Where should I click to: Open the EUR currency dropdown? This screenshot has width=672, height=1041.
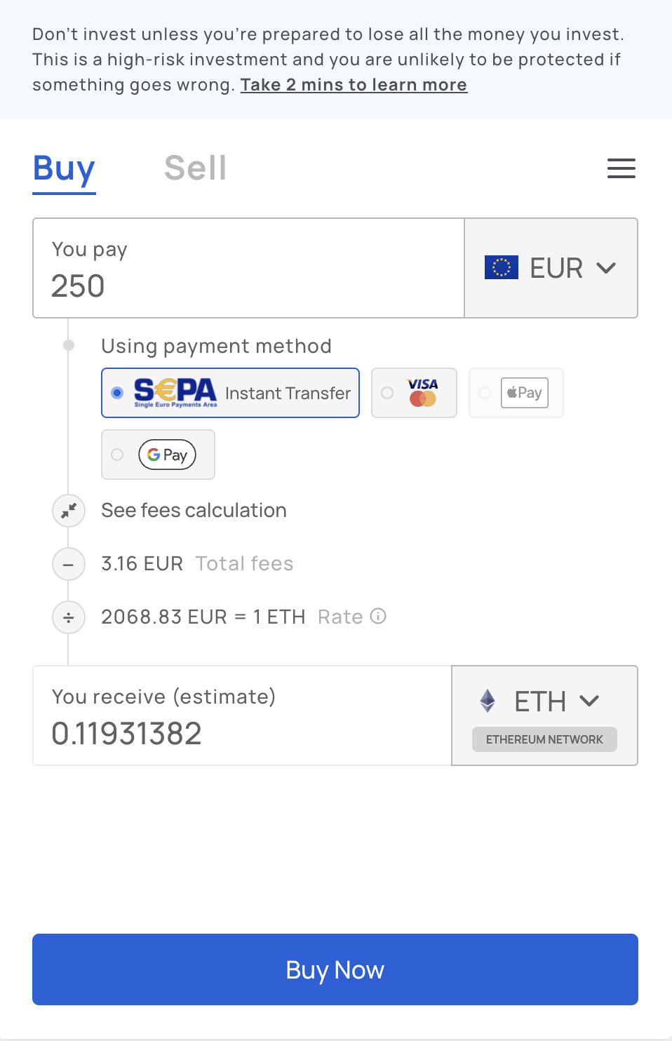(x=551, y=268)
